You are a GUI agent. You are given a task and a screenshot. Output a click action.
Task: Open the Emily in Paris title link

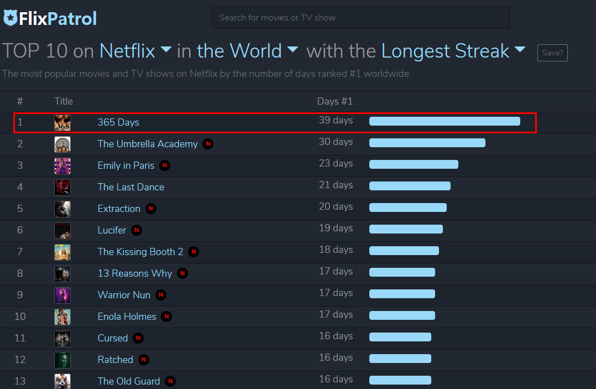point(126,165)
